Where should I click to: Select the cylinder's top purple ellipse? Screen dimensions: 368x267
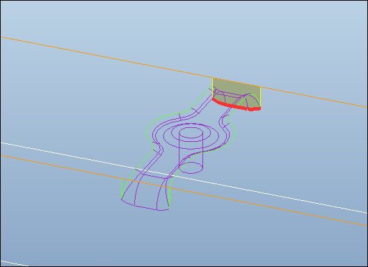191,133
